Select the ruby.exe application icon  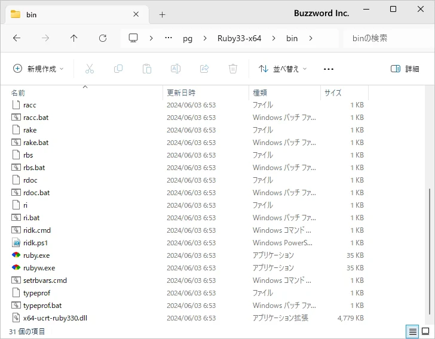point(16,255)
